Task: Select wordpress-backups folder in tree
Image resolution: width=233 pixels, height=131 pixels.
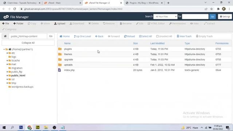Action: click(22, 87)
